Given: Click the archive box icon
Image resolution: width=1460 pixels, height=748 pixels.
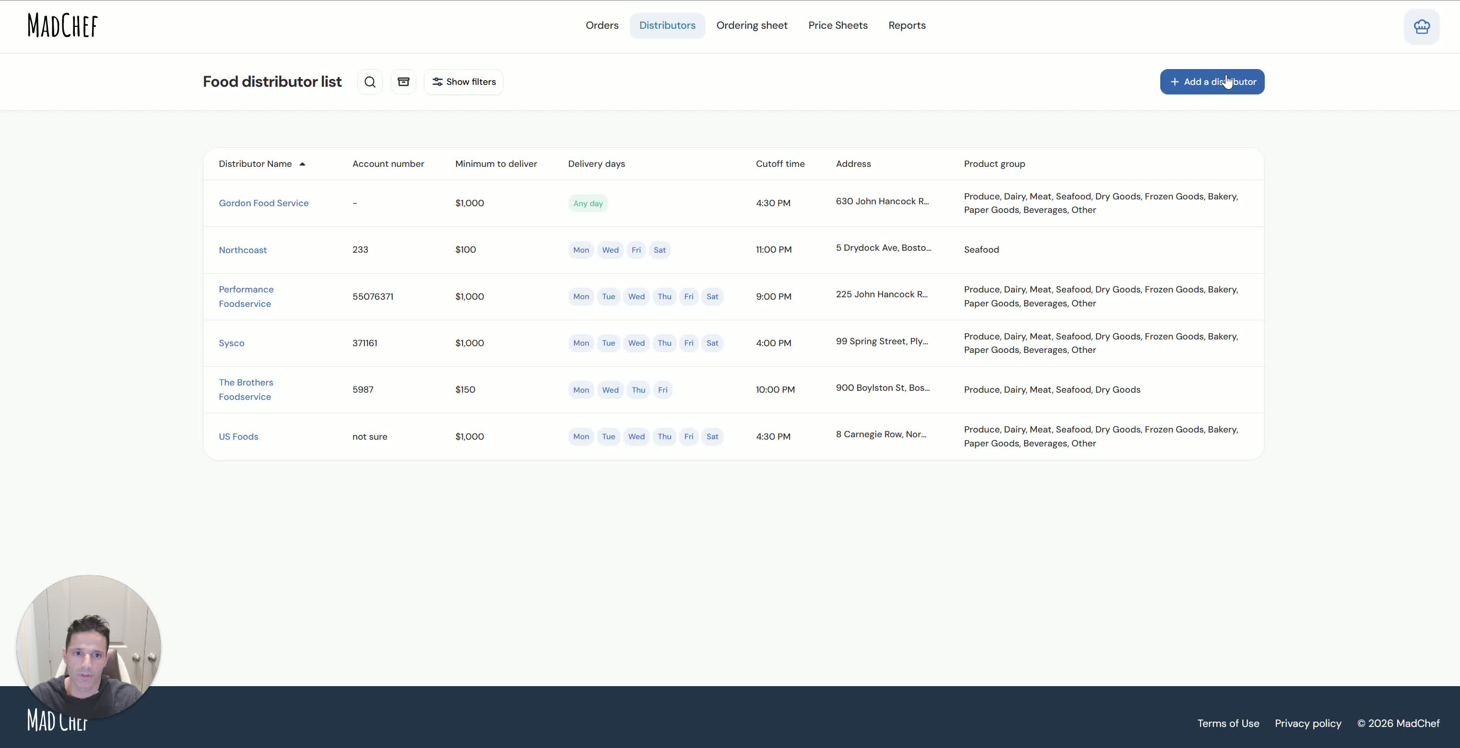Looking at the screenshot, I should click(x=403, y=82).
